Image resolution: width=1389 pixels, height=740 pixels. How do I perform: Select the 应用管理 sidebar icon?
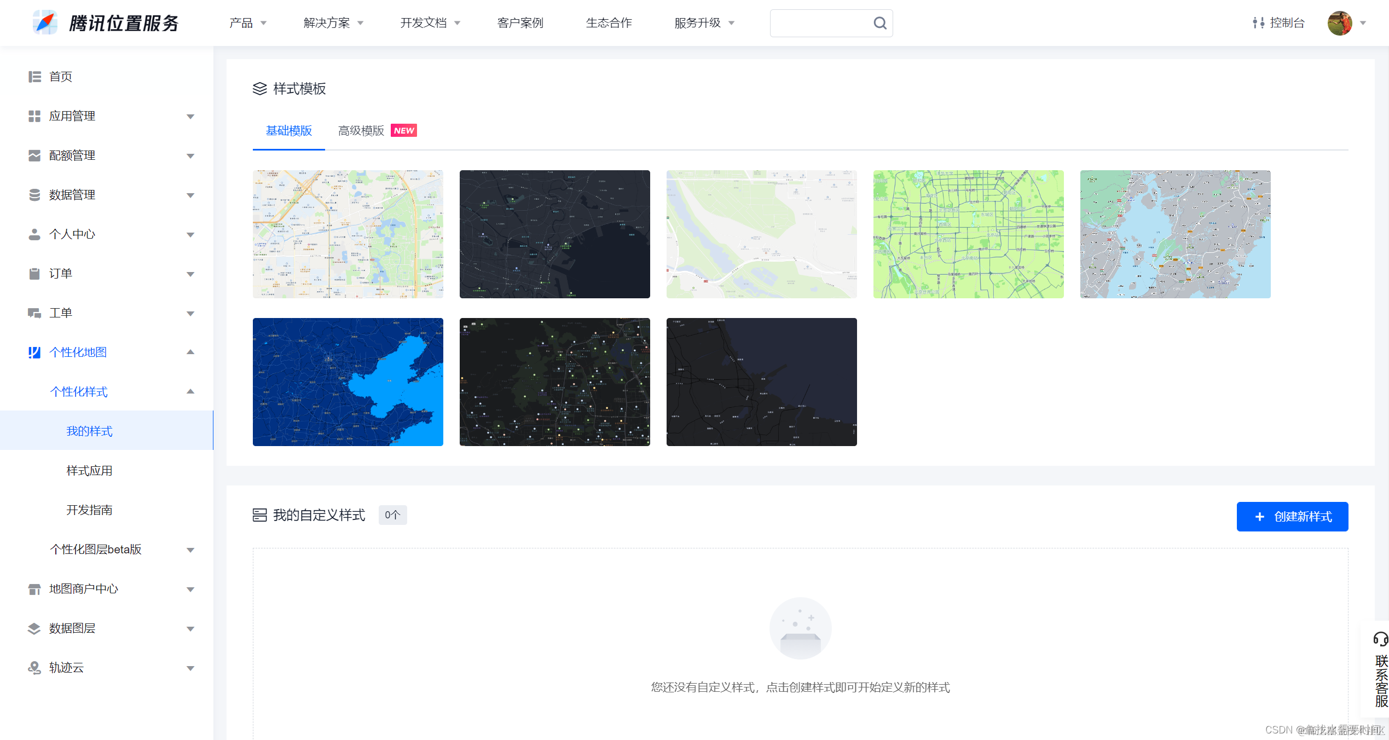tap(34, 116)
